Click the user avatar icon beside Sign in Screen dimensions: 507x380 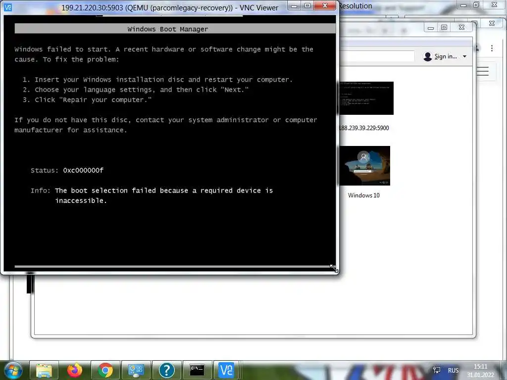click(x=428, y=56)
